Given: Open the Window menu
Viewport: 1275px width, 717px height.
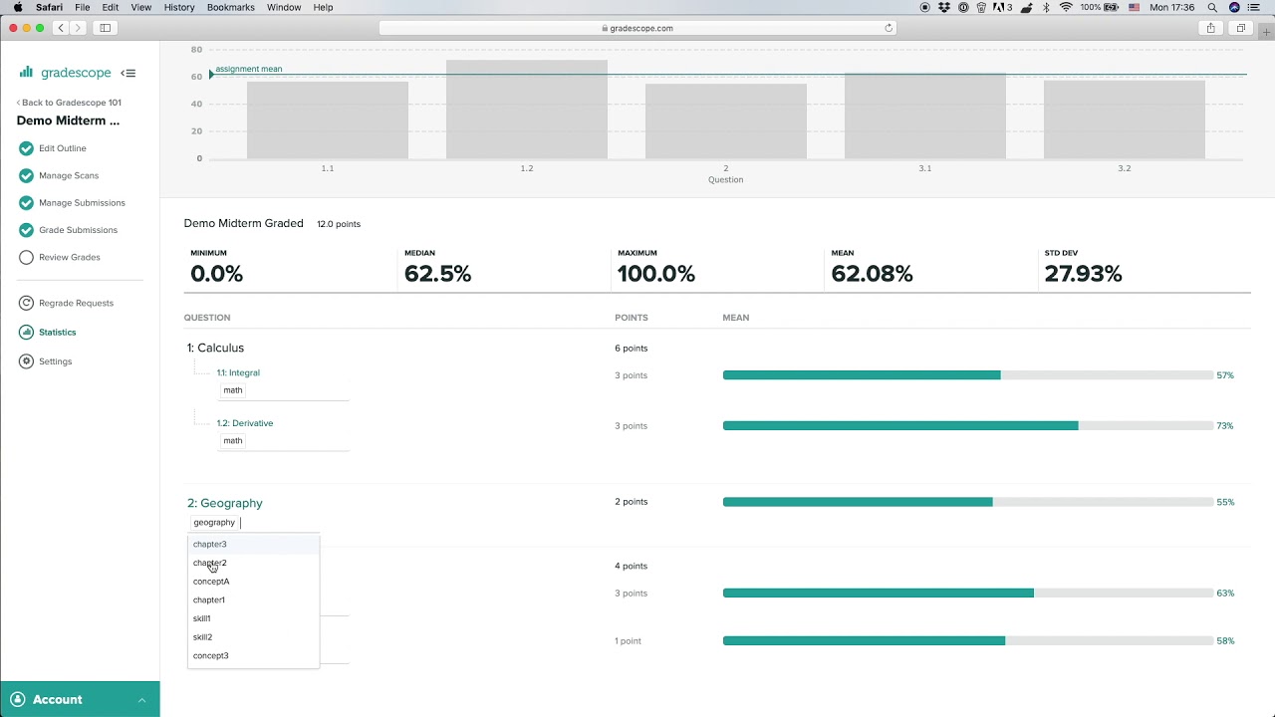Looking at the screenshot, I should [x=284, y=7].
